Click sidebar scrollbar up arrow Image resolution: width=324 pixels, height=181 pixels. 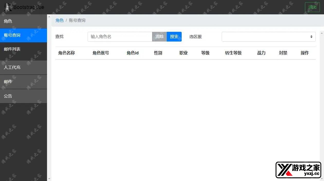point(49,16)
